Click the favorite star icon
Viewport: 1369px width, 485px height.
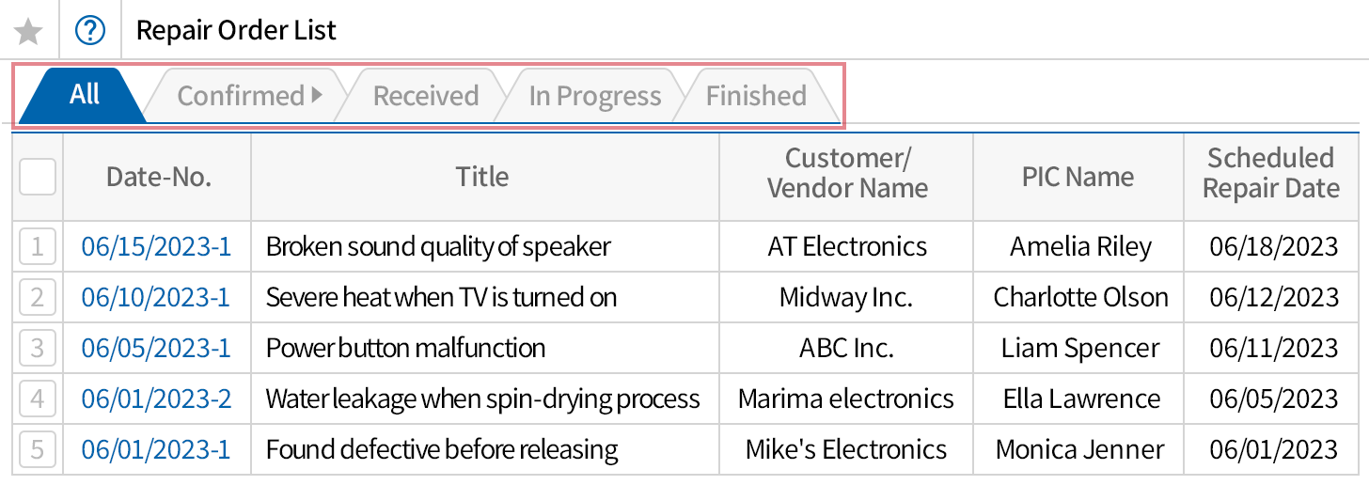(29, 31)
